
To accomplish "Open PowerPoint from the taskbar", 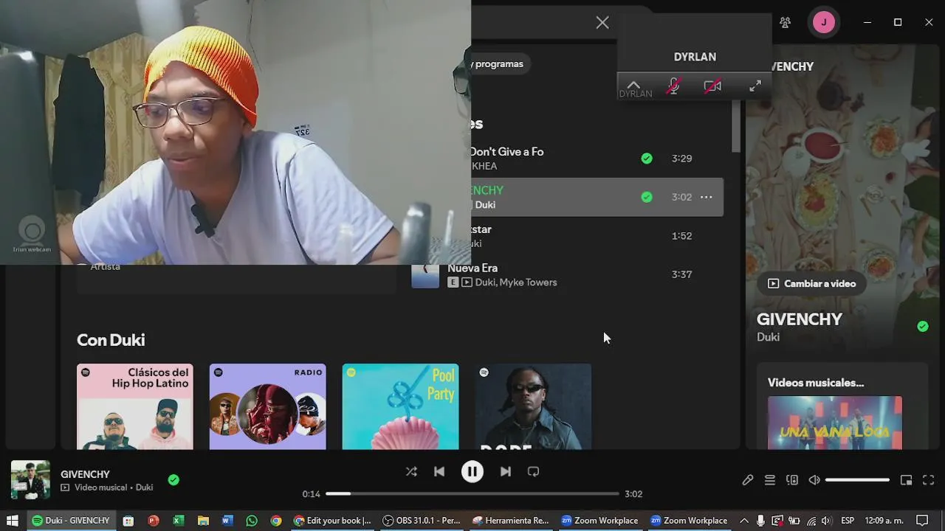I will (x=154, y=521).
